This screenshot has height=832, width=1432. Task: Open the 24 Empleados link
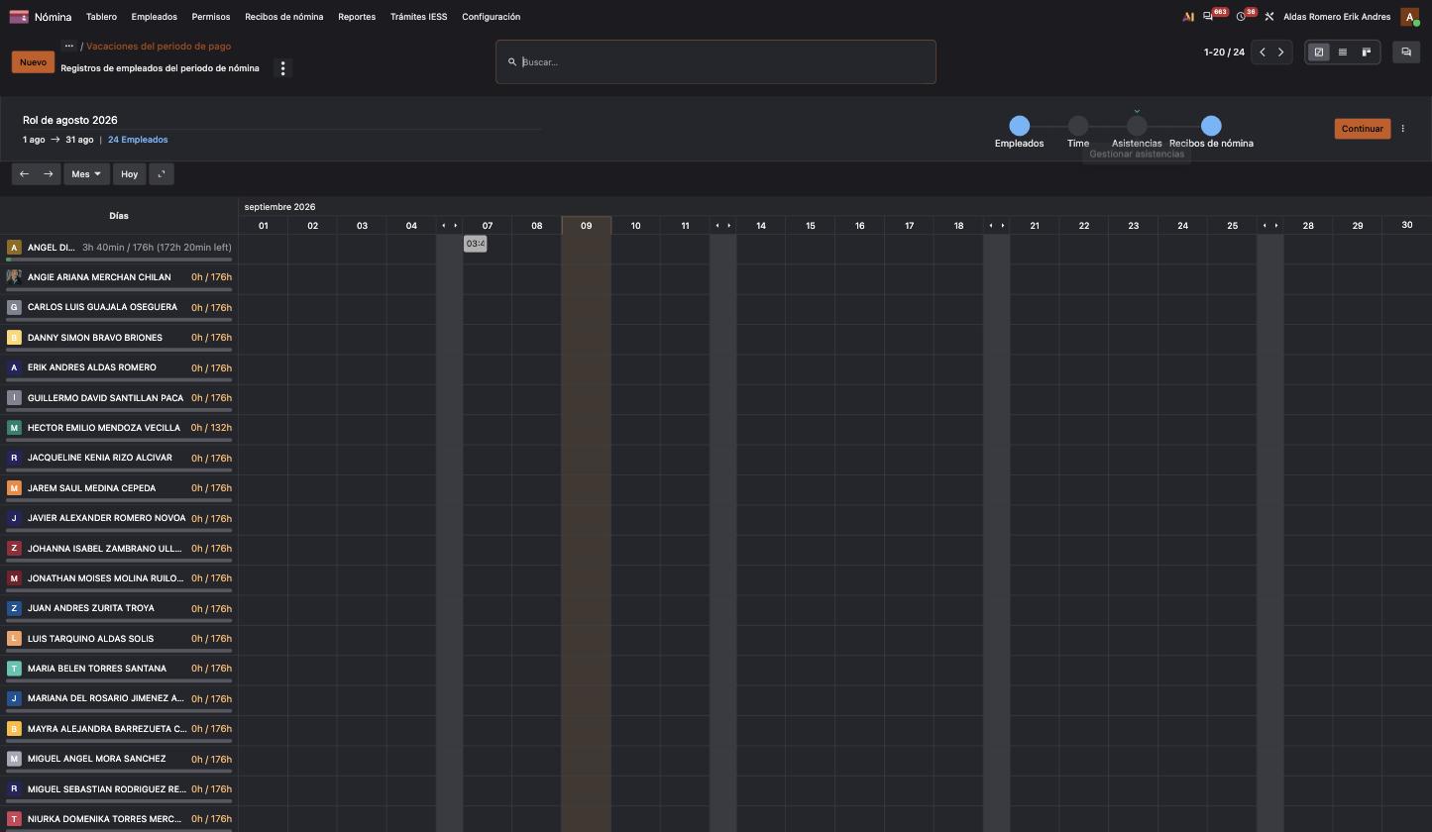coord(138,140)
